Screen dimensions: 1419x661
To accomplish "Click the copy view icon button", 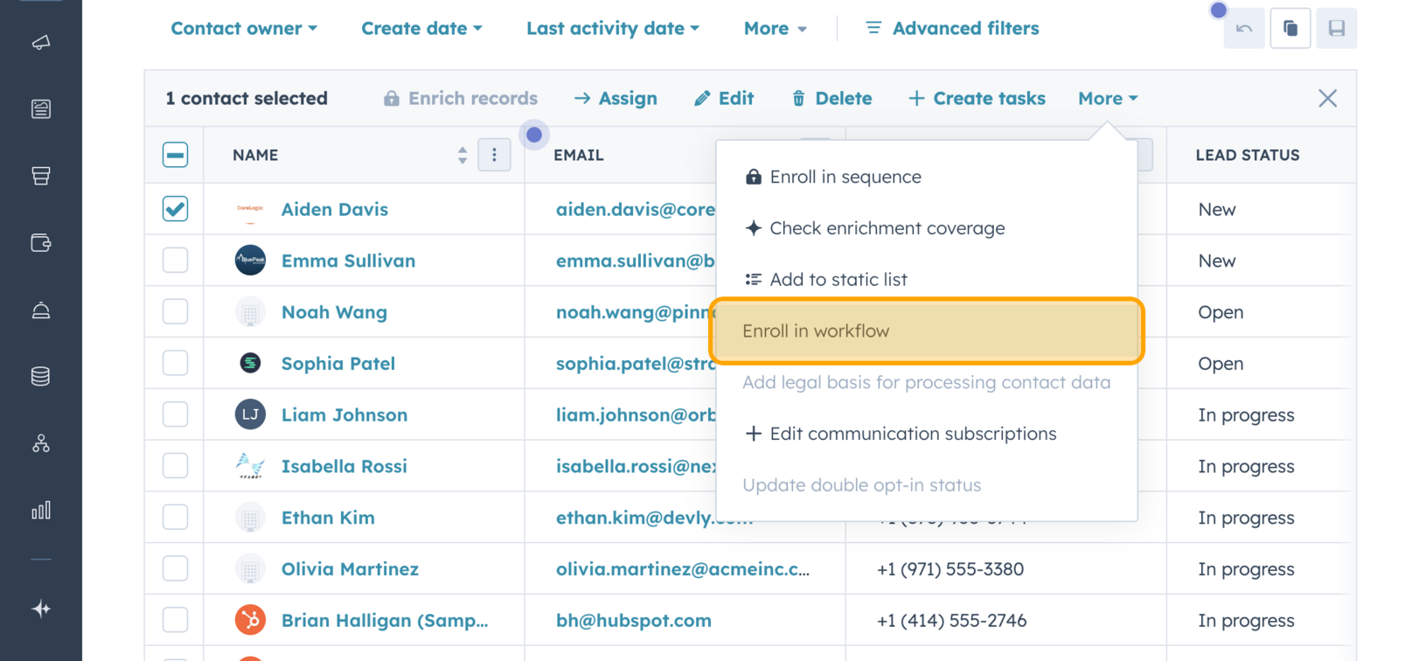I will coord(1290,29).
